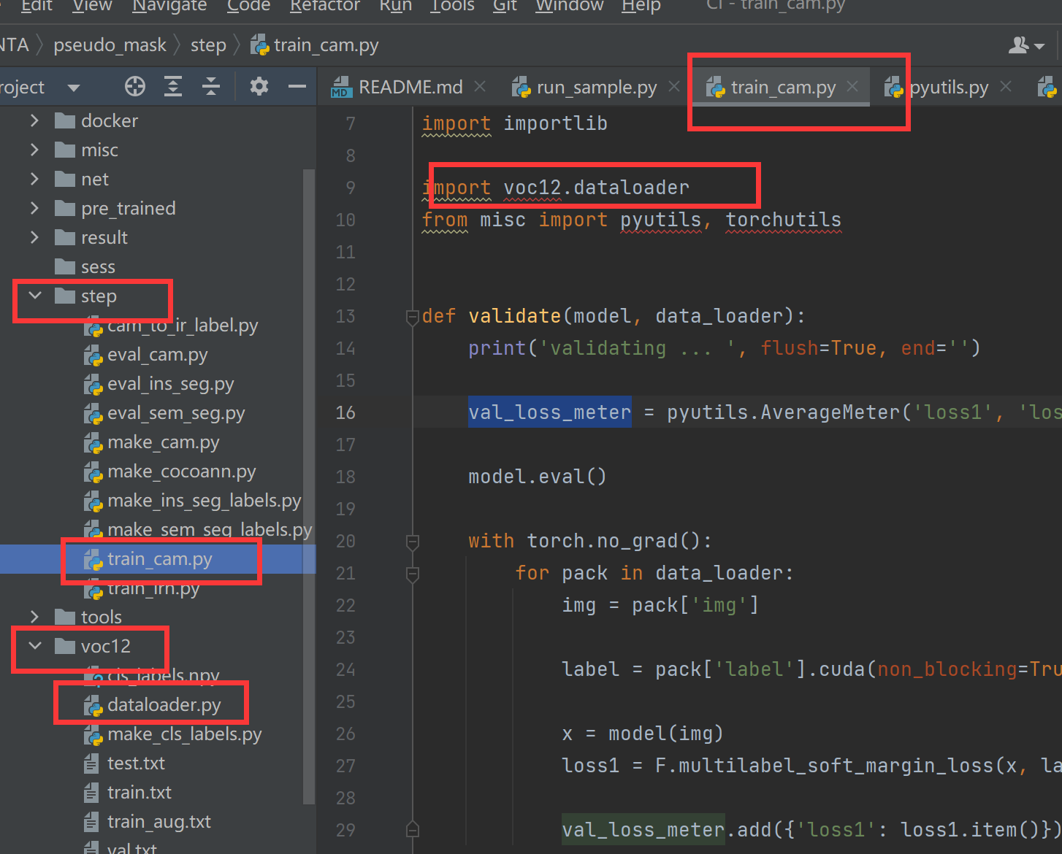Expand the net folder

coord(34,179)
